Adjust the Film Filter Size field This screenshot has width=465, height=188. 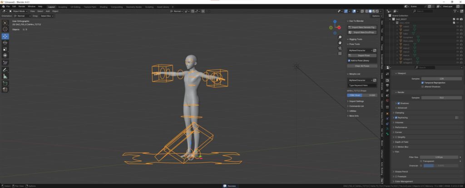(439, 157)
